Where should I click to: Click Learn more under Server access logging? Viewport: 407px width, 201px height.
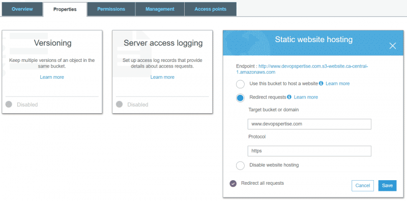[x=162, y=77]
